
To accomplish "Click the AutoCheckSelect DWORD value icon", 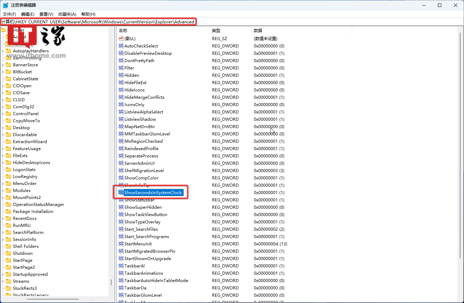I will pos(121,46).
